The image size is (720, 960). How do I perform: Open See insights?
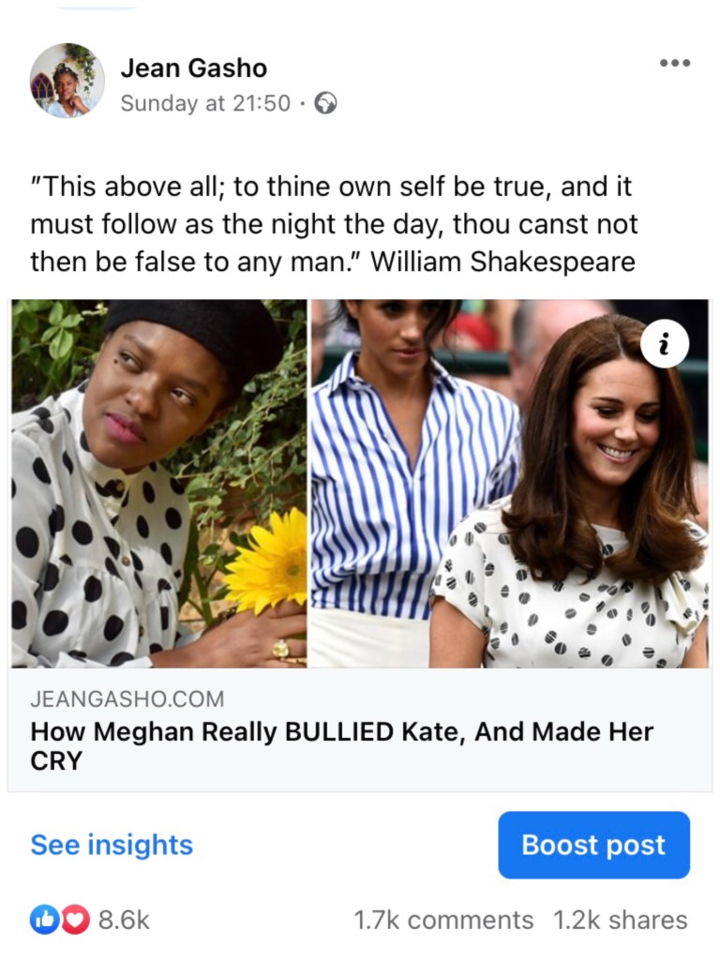click(112, 845)
